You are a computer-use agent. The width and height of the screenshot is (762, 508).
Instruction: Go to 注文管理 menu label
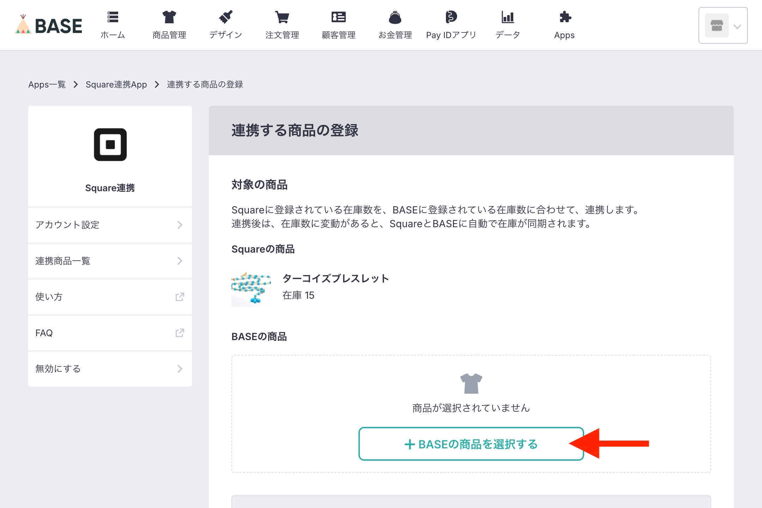pos(282,35)
